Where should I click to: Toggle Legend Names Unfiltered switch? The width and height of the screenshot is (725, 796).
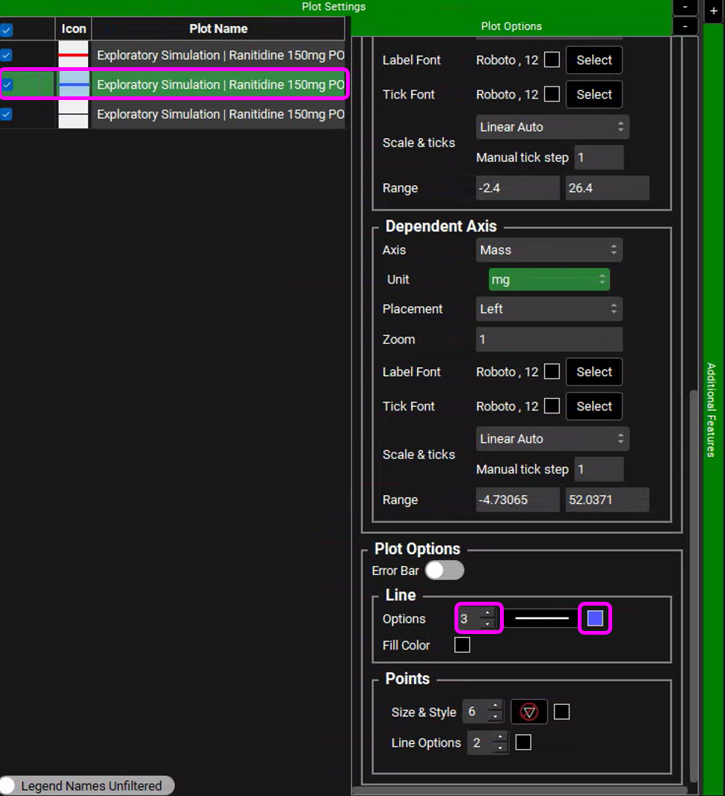pos(10,786)
